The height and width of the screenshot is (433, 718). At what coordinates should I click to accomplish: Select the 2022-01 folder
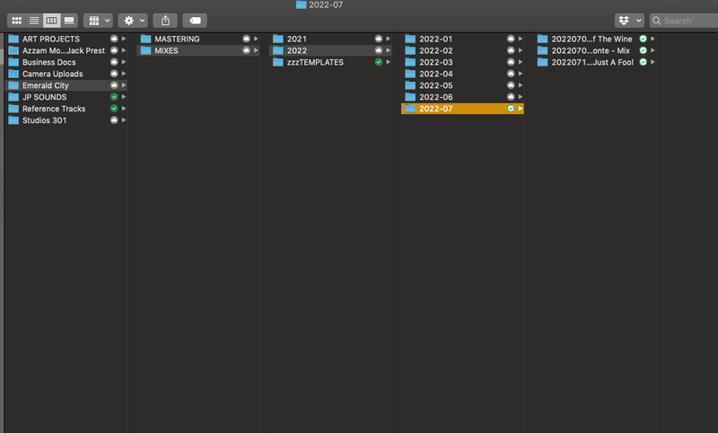pos(462,39)
